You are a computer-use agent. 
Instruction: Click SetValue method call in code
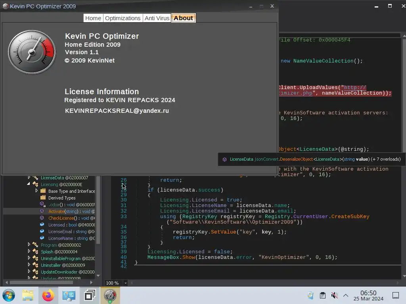pos(224,232)
